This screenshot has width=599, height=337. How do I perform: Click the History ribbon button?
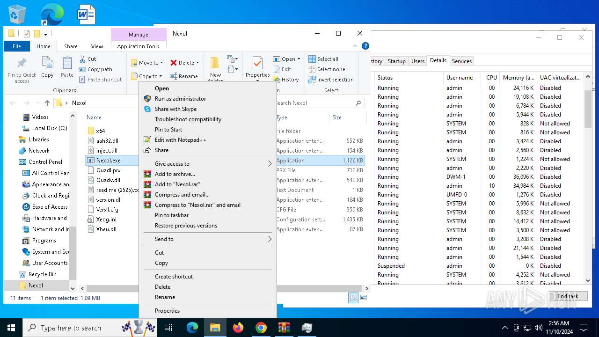[x=286, y=80]
